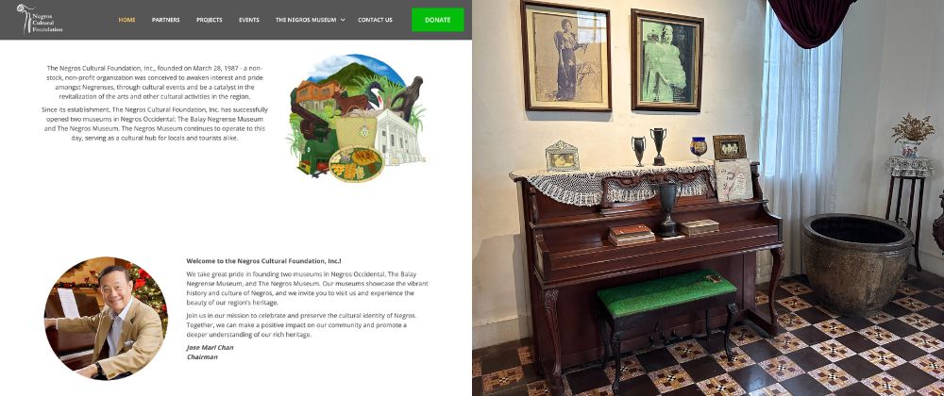This screenshot has height=396, width=944.
Task: Open the Home menu item
Action: coord(126,20)
